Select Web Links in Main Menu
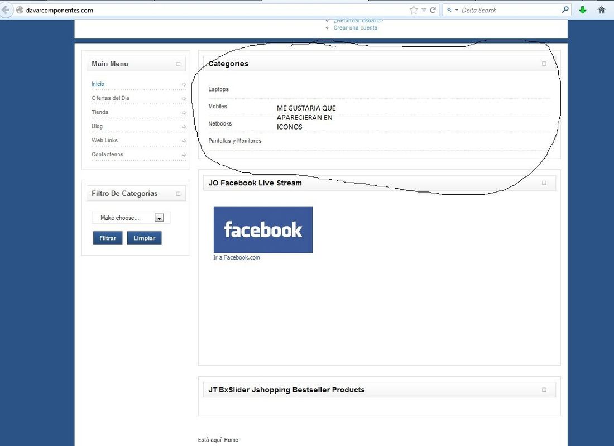The image size is (614, 446). (x=104, y=140)
